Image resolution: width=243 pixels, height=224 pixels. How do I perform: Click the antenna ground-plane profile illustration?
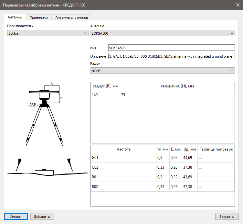[x=48, y=167]
